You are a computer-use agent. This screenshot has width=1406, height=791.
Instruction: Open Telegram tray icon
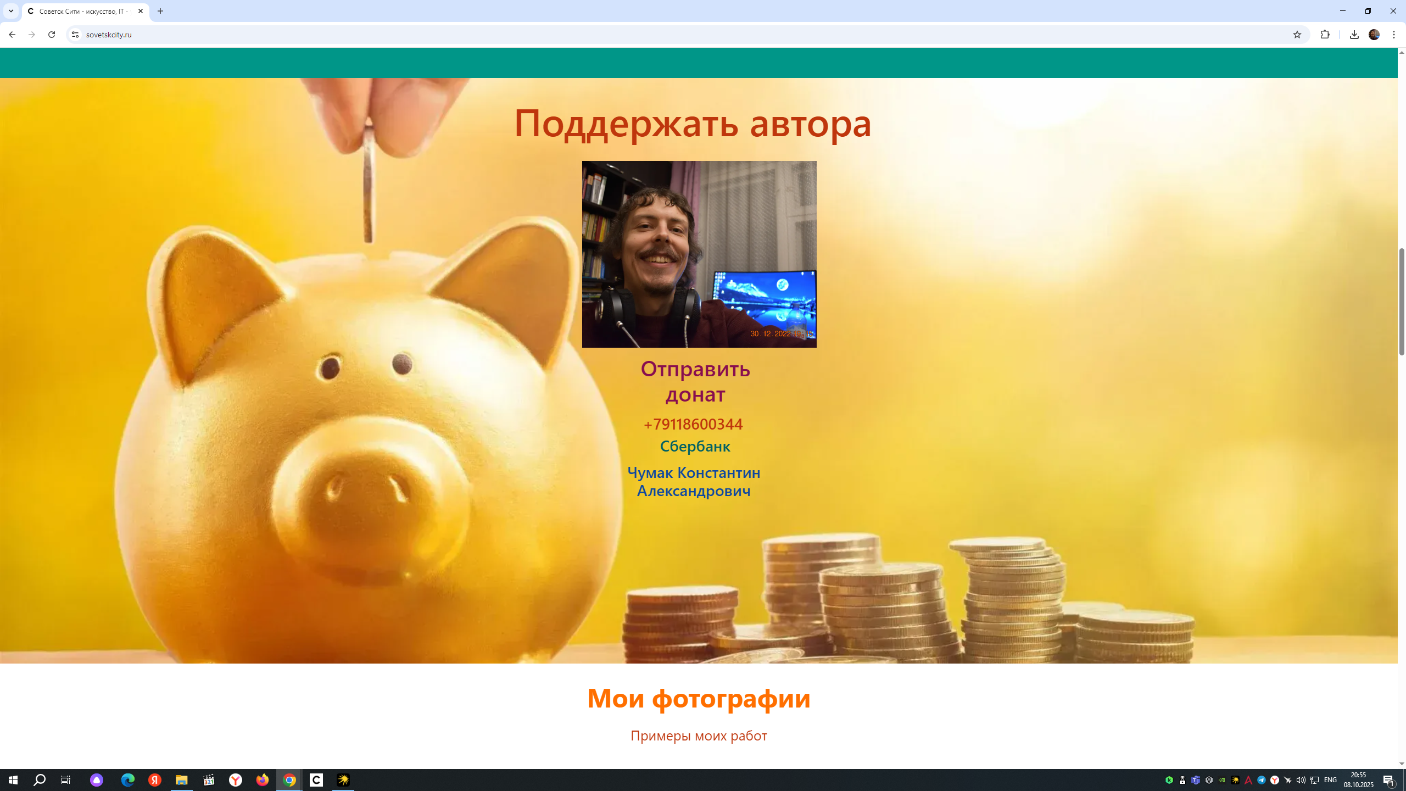coord(1262,780)
